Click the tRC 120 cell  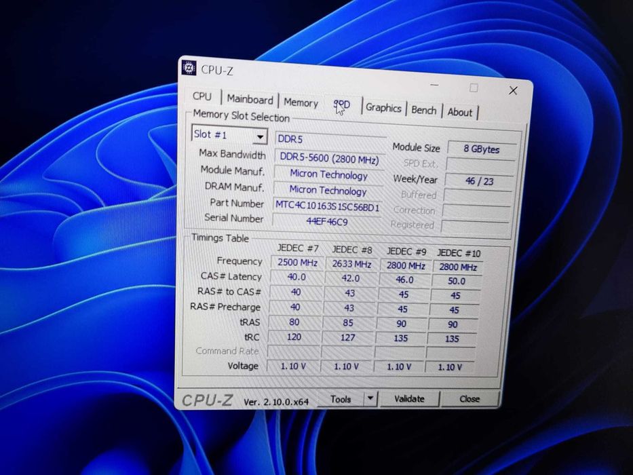coord(294,337)
